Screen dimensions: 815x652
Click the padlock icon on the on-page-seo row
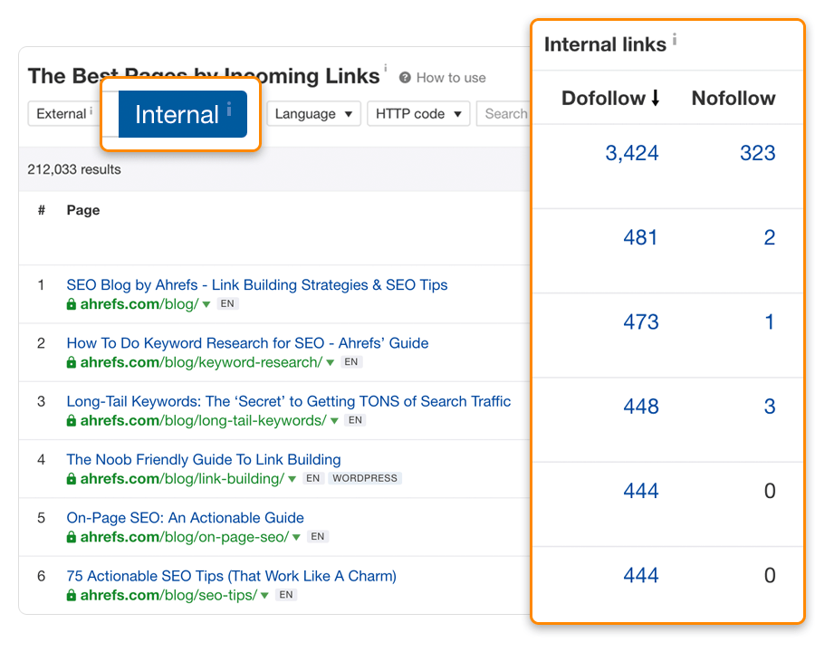71,536
